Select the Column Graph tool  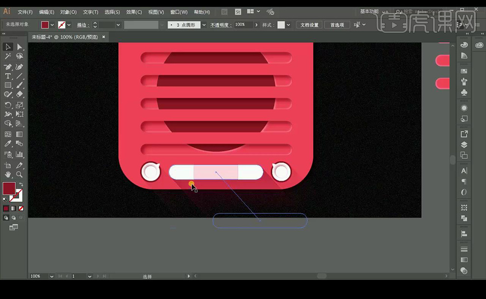pyautogui.click(x=20, y=154)
